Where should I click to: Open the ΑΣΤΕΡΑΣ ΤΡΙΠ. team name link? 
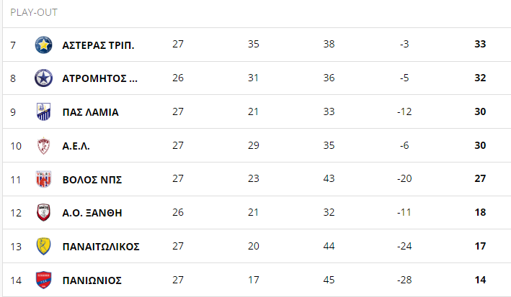[x=98, y=45]
